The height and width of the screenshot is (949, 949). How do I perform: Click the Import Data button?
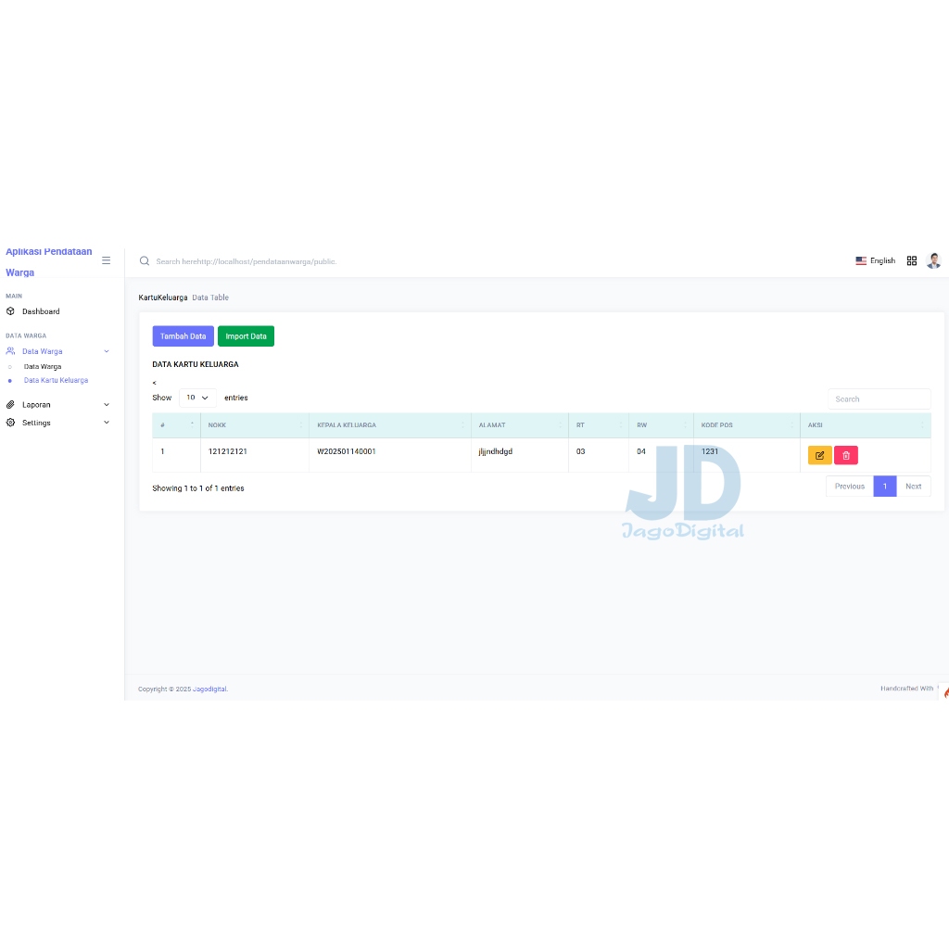[x=246, y=335]
